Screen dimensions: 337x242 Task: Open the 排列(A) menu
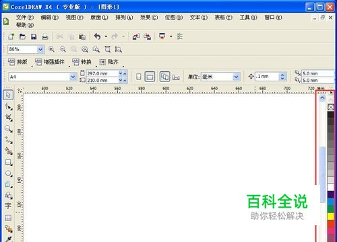pyautogui.click(x=124, y=17)
